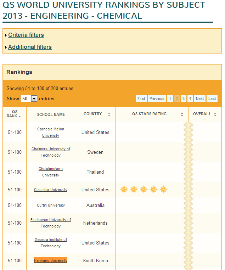Go to the First page
225x270 pixels.
point(141,99)
